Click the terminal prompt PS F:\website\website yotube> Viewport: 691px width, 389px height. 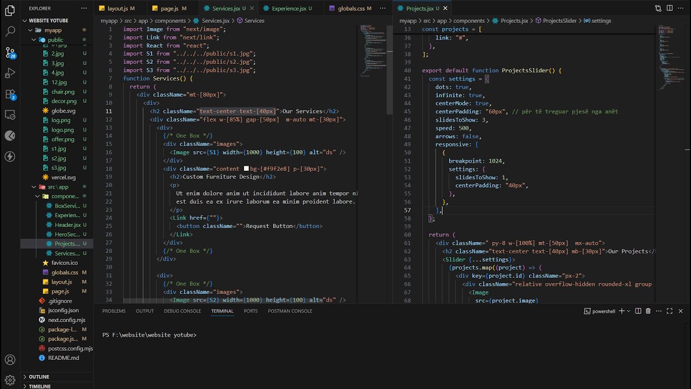(150, 335)
